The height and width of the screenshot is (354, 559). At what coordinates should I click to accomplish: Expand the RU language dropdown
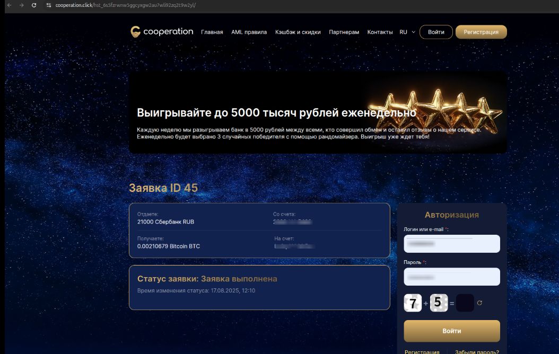[x=407, y=32]
